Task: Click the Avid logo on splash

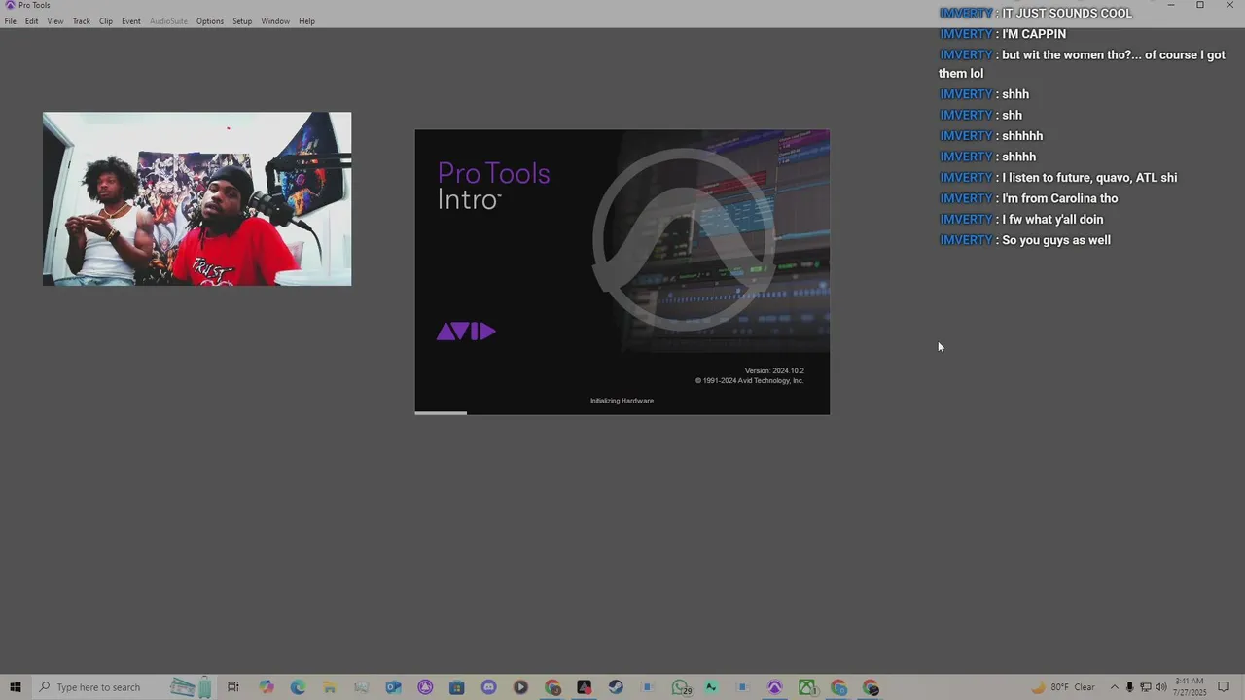Action: point(466,332)
